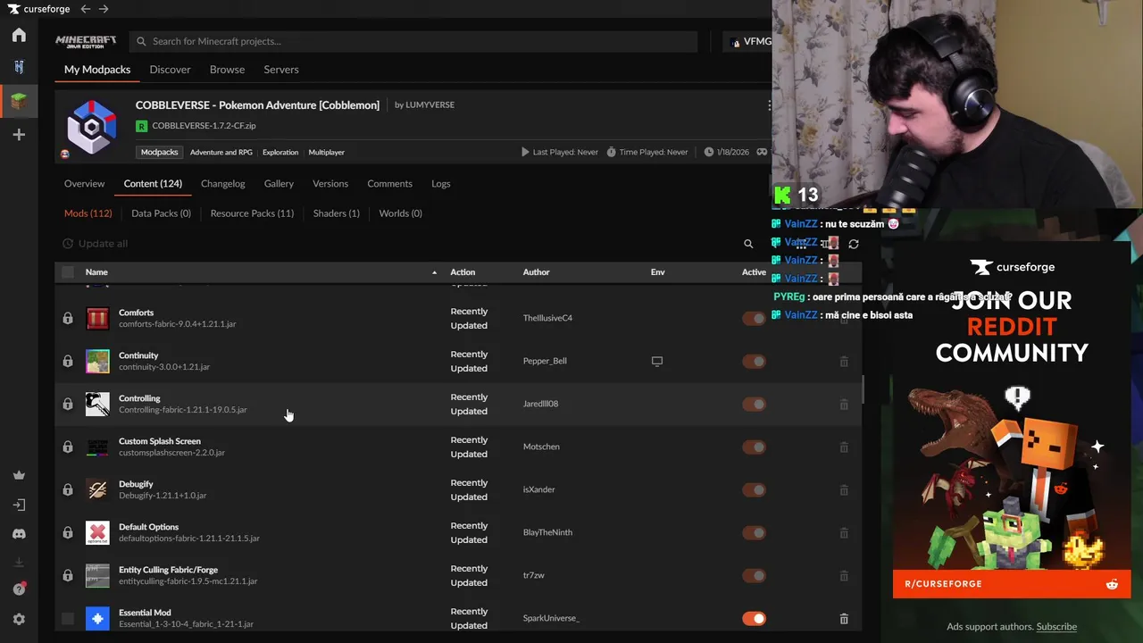Show Worlds (0) filter
Image resolution: width=1143 pixels, height=643 pixels.
tap(400, 213)
